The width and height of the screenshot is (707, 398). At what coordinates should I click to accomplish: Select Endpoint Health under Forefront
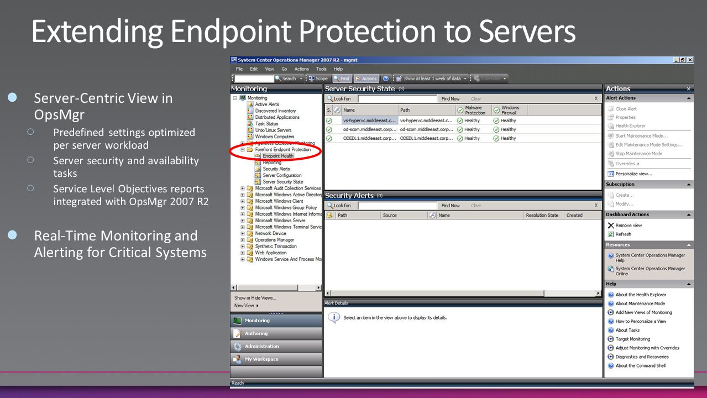click(x=278, y=156)
